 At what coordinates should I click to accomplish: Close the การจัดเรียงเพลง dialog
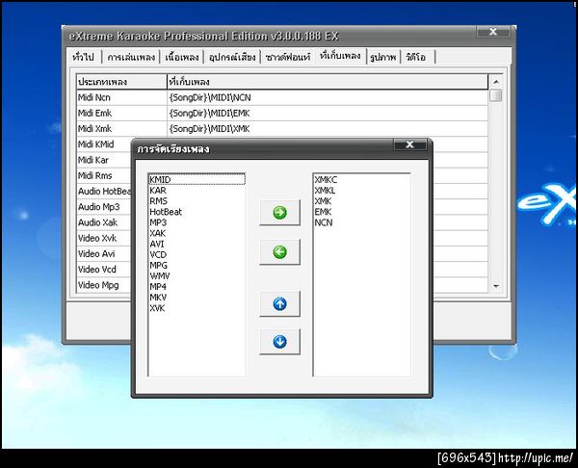410,144
